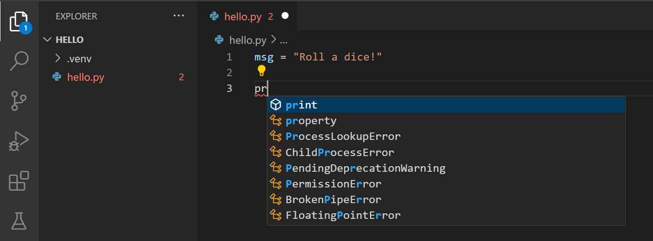
Task: Open the Extensions view icon
Action: point(19,181)
